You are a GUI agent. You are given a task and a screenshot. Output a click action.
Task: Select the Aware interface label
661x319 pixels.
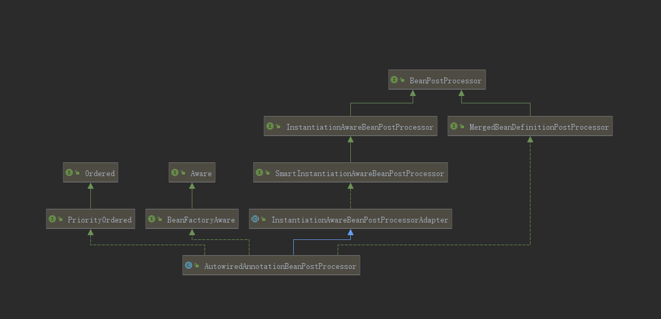[201, 173]
